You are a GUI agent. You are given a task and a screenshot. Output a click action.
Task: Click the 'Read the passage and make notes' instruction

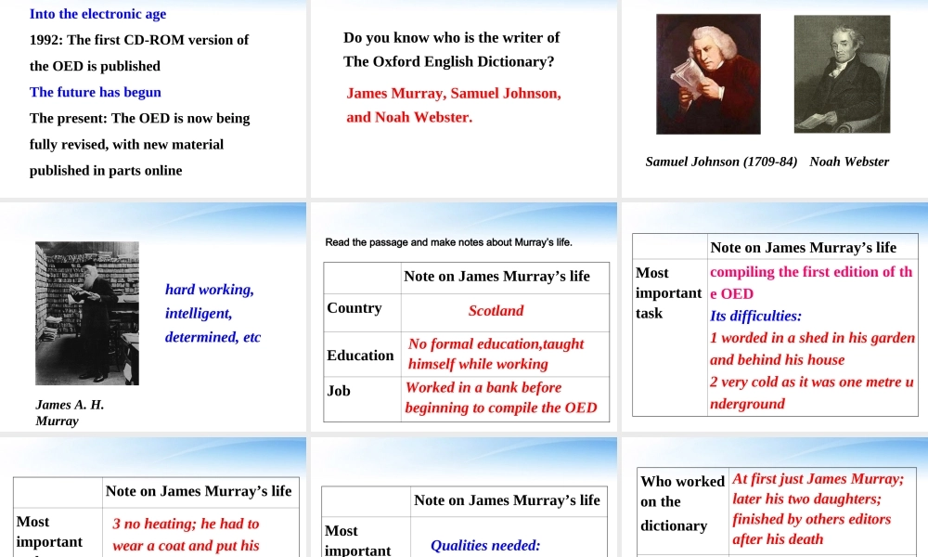click(448, 242)
